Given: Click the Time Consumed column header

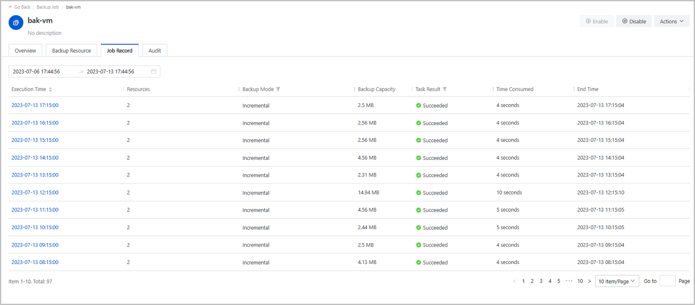Looking at the screenshot, I should (x=515, y=89).
